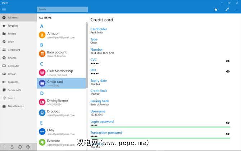Open Secure note category
241x151 pixels.
(18, 90)
